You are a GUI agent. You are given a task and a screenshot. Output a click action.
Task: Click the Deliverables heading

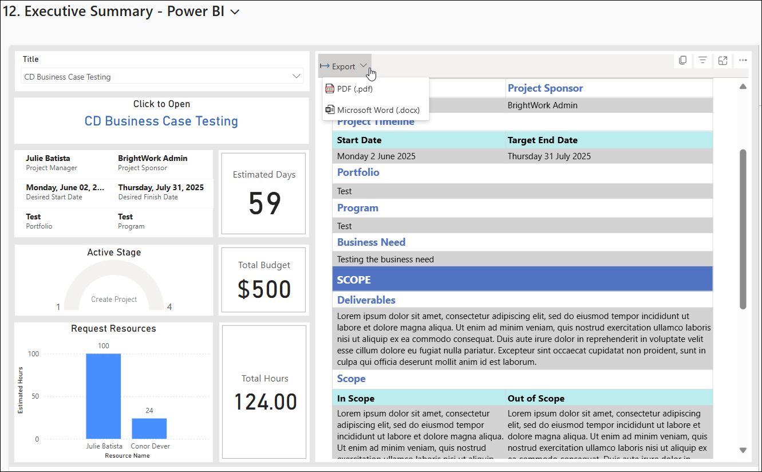click(x=366, y=300)
